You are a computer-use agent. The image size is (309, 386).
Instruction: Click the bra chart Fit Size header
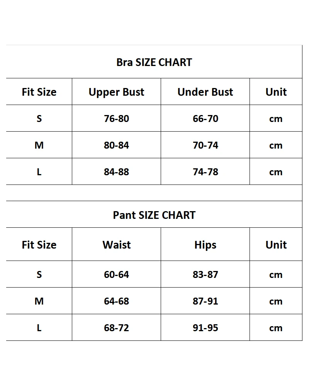[x=39, y=92]
